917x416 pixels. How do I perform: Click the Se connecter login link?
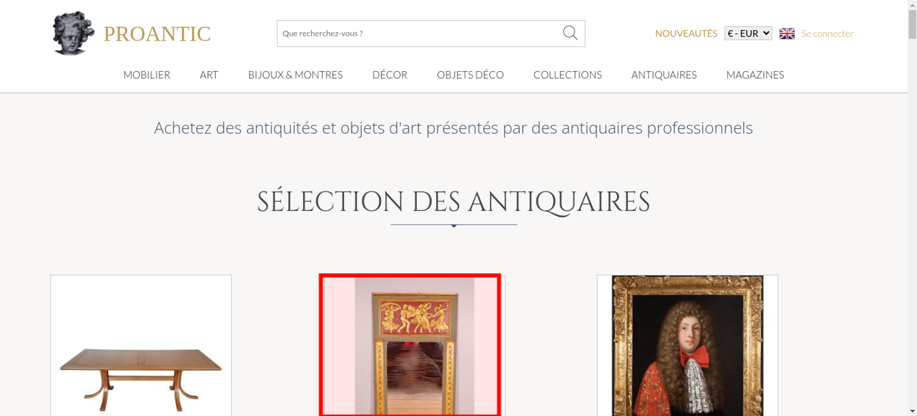827,33
